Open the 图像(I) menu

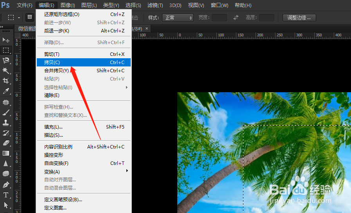coord(68,5)
